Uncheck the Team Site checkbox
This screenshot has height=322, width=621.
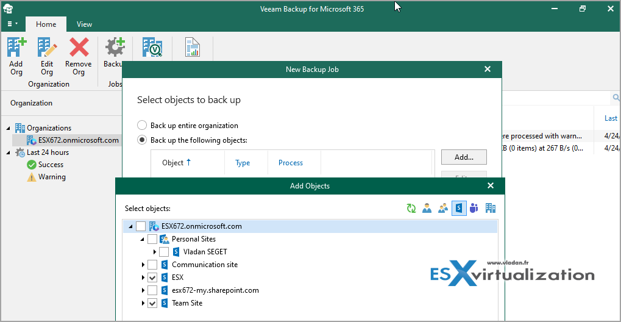click(152, 303)
